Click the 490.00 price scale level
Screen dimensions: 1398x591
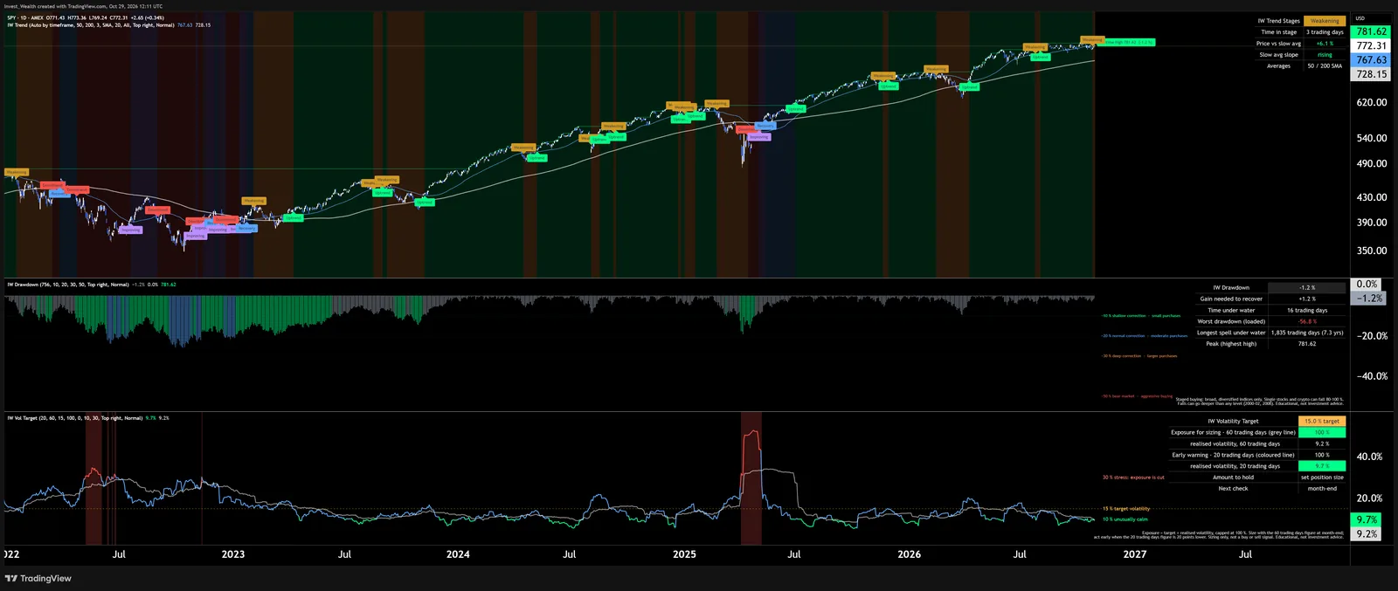[1371, 163]
